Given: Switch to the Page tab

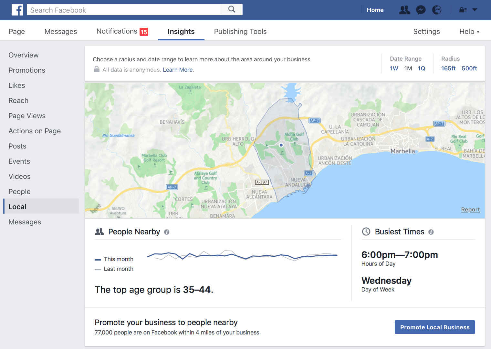Looking at the screenshot, I should click(x=17, y=31).
